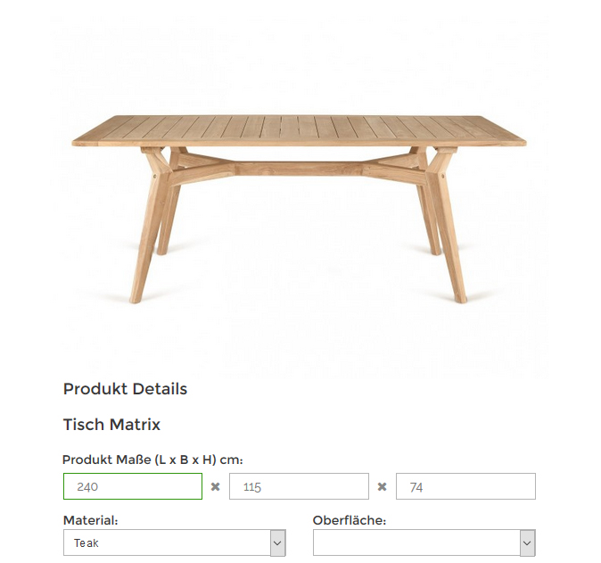Click the empty Oberfläche combo box field
This screenshot has height=563, width=601.
point(424,542)
